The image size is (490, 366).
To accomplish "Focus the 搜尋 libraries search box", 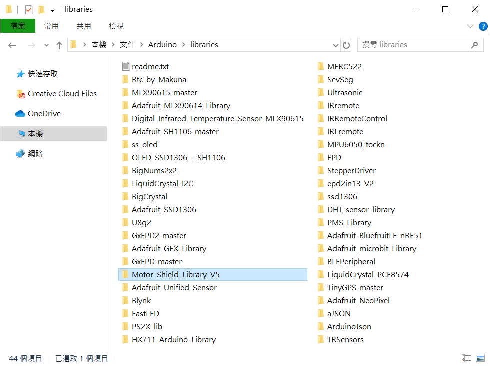I will (x=420, y=45).
